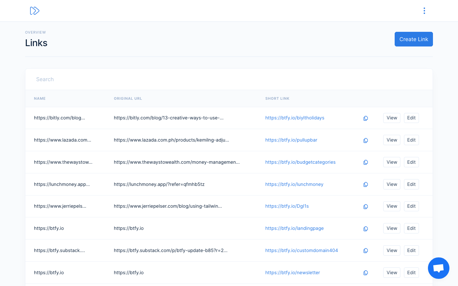Focus the Search input field

229,79
